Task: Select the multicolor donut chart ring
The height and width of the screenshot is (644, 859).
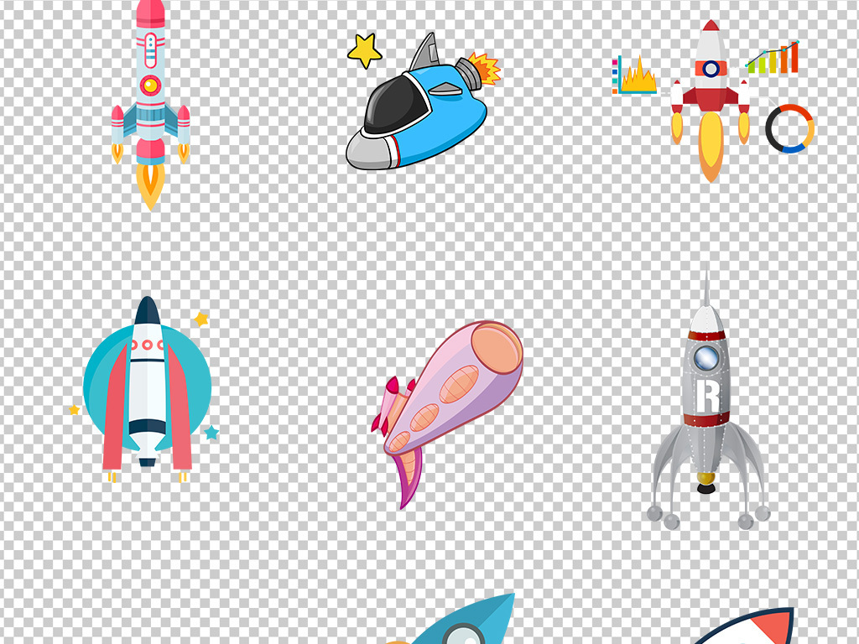Action: [789, 128]
